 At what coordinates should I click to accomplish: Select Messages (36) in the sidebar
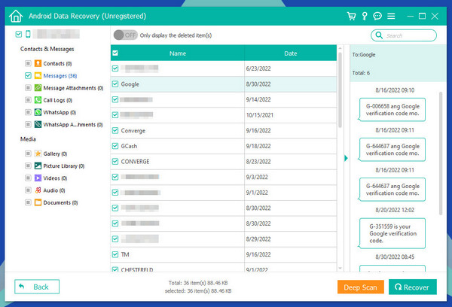60,76
